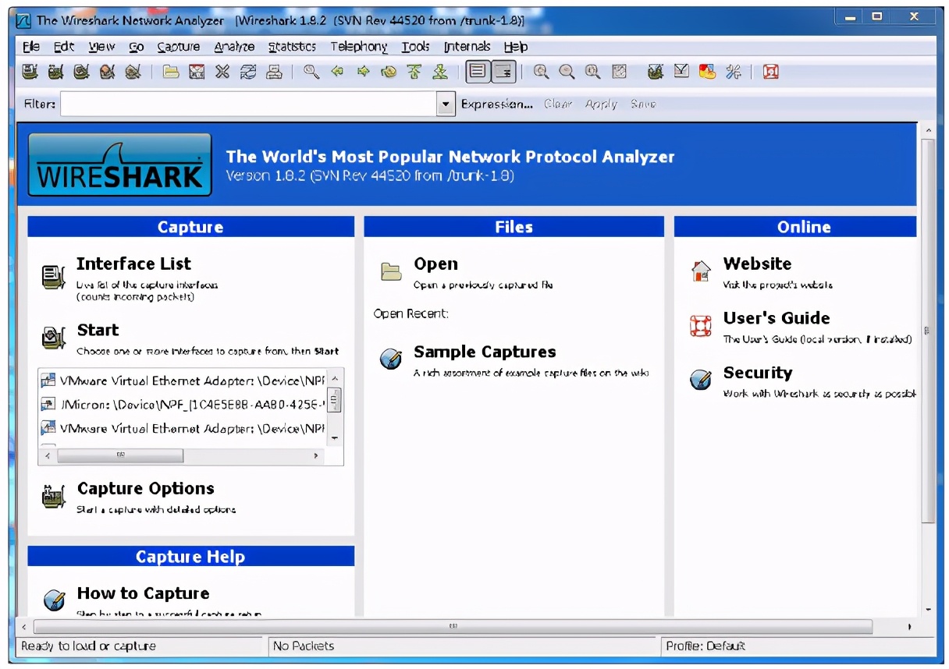The image size is (949, 669).
Task: Toggle auto scroll in live capture
Action: pyautogui.click(x=503, y=73)
